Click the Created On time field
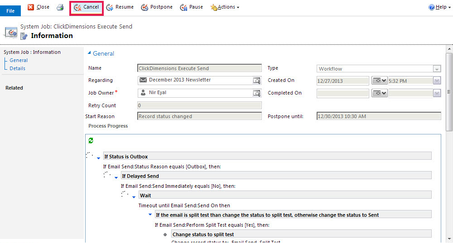The width and height of the screenshot is (453, 243). (410, 81)
